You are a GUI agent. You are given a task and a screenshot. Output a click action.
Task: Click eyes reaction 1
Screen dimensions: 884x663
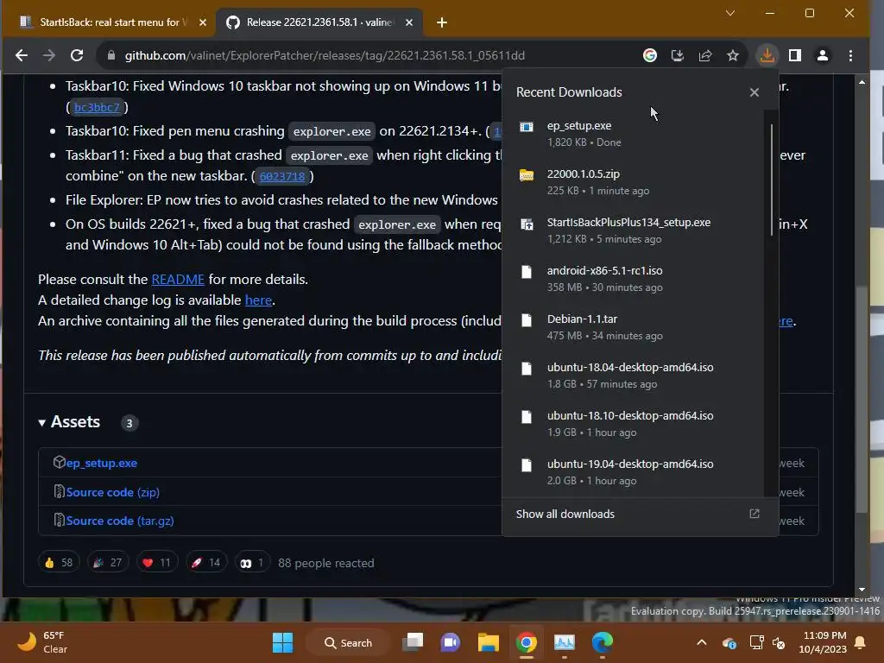pyautogui.click(x=252, y=563)
